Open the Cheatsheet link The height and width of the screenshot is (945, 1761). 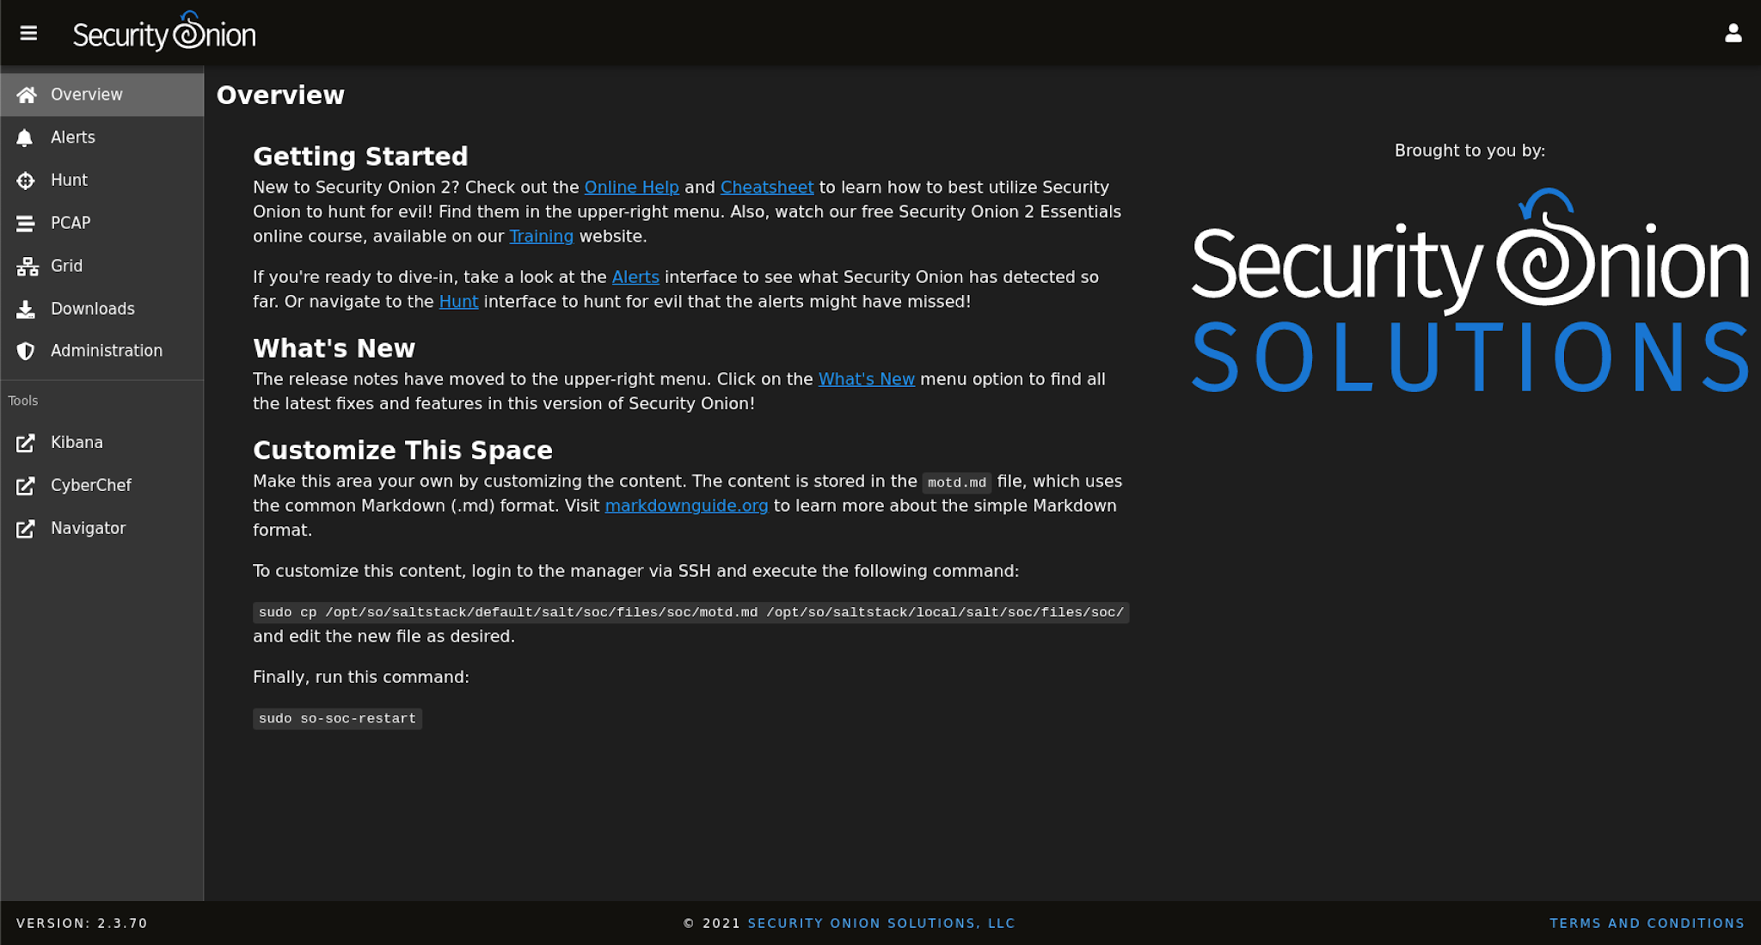[767, 187]
